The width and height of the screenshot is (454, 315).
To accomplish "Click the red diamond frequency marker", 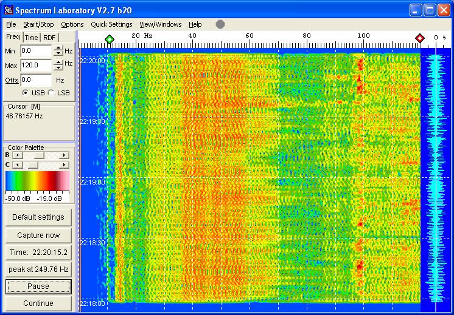I will (x=419, y=39).
